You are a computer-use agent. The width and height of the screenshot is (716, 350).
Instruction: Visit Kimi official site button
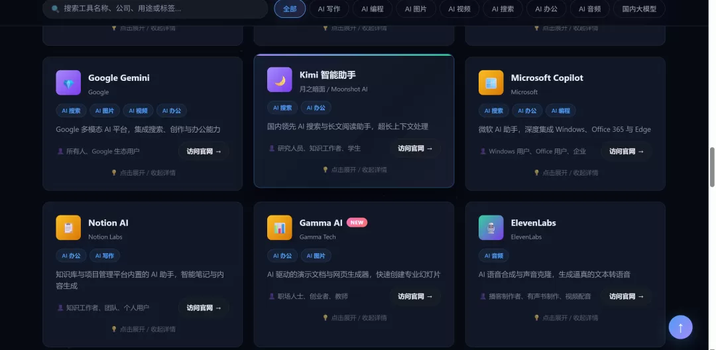pos(415,148)
